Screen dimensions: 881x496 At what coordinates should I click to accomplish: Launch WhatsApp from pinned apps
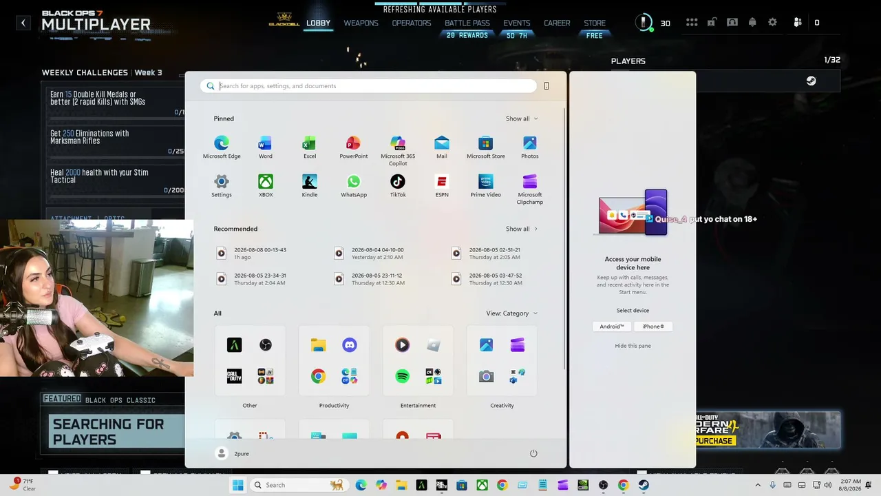[x=353, y=185]
